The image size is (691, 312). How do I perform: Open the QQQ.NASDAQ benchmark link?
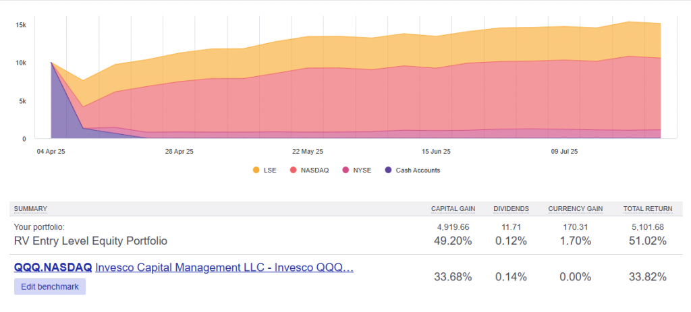pos(53,268)
